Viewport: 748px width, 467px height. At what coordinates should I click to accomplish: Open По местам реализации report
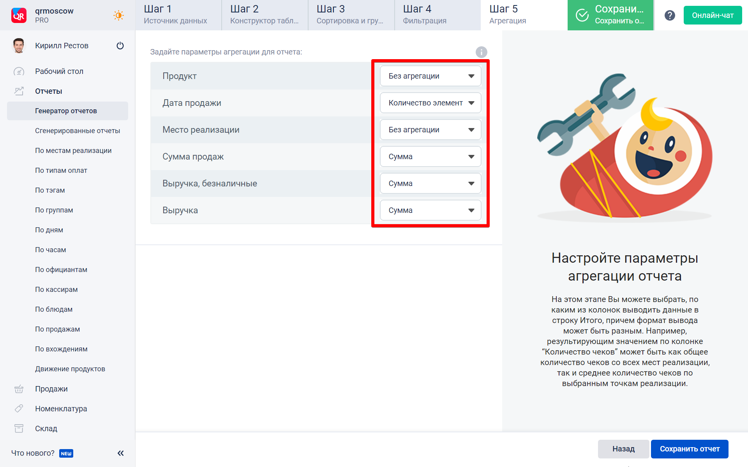(x=73, y=151)
